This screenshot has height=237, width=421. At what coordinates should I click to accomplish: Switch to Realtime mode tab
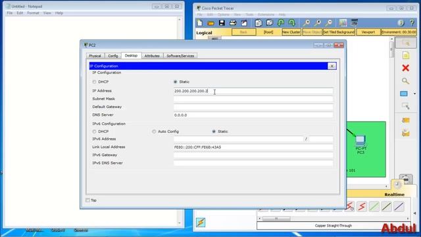tap(394, 194)
